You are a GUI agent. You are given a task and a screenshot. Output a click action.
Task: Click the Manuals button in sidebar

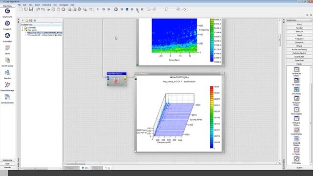tap(8, 167)
